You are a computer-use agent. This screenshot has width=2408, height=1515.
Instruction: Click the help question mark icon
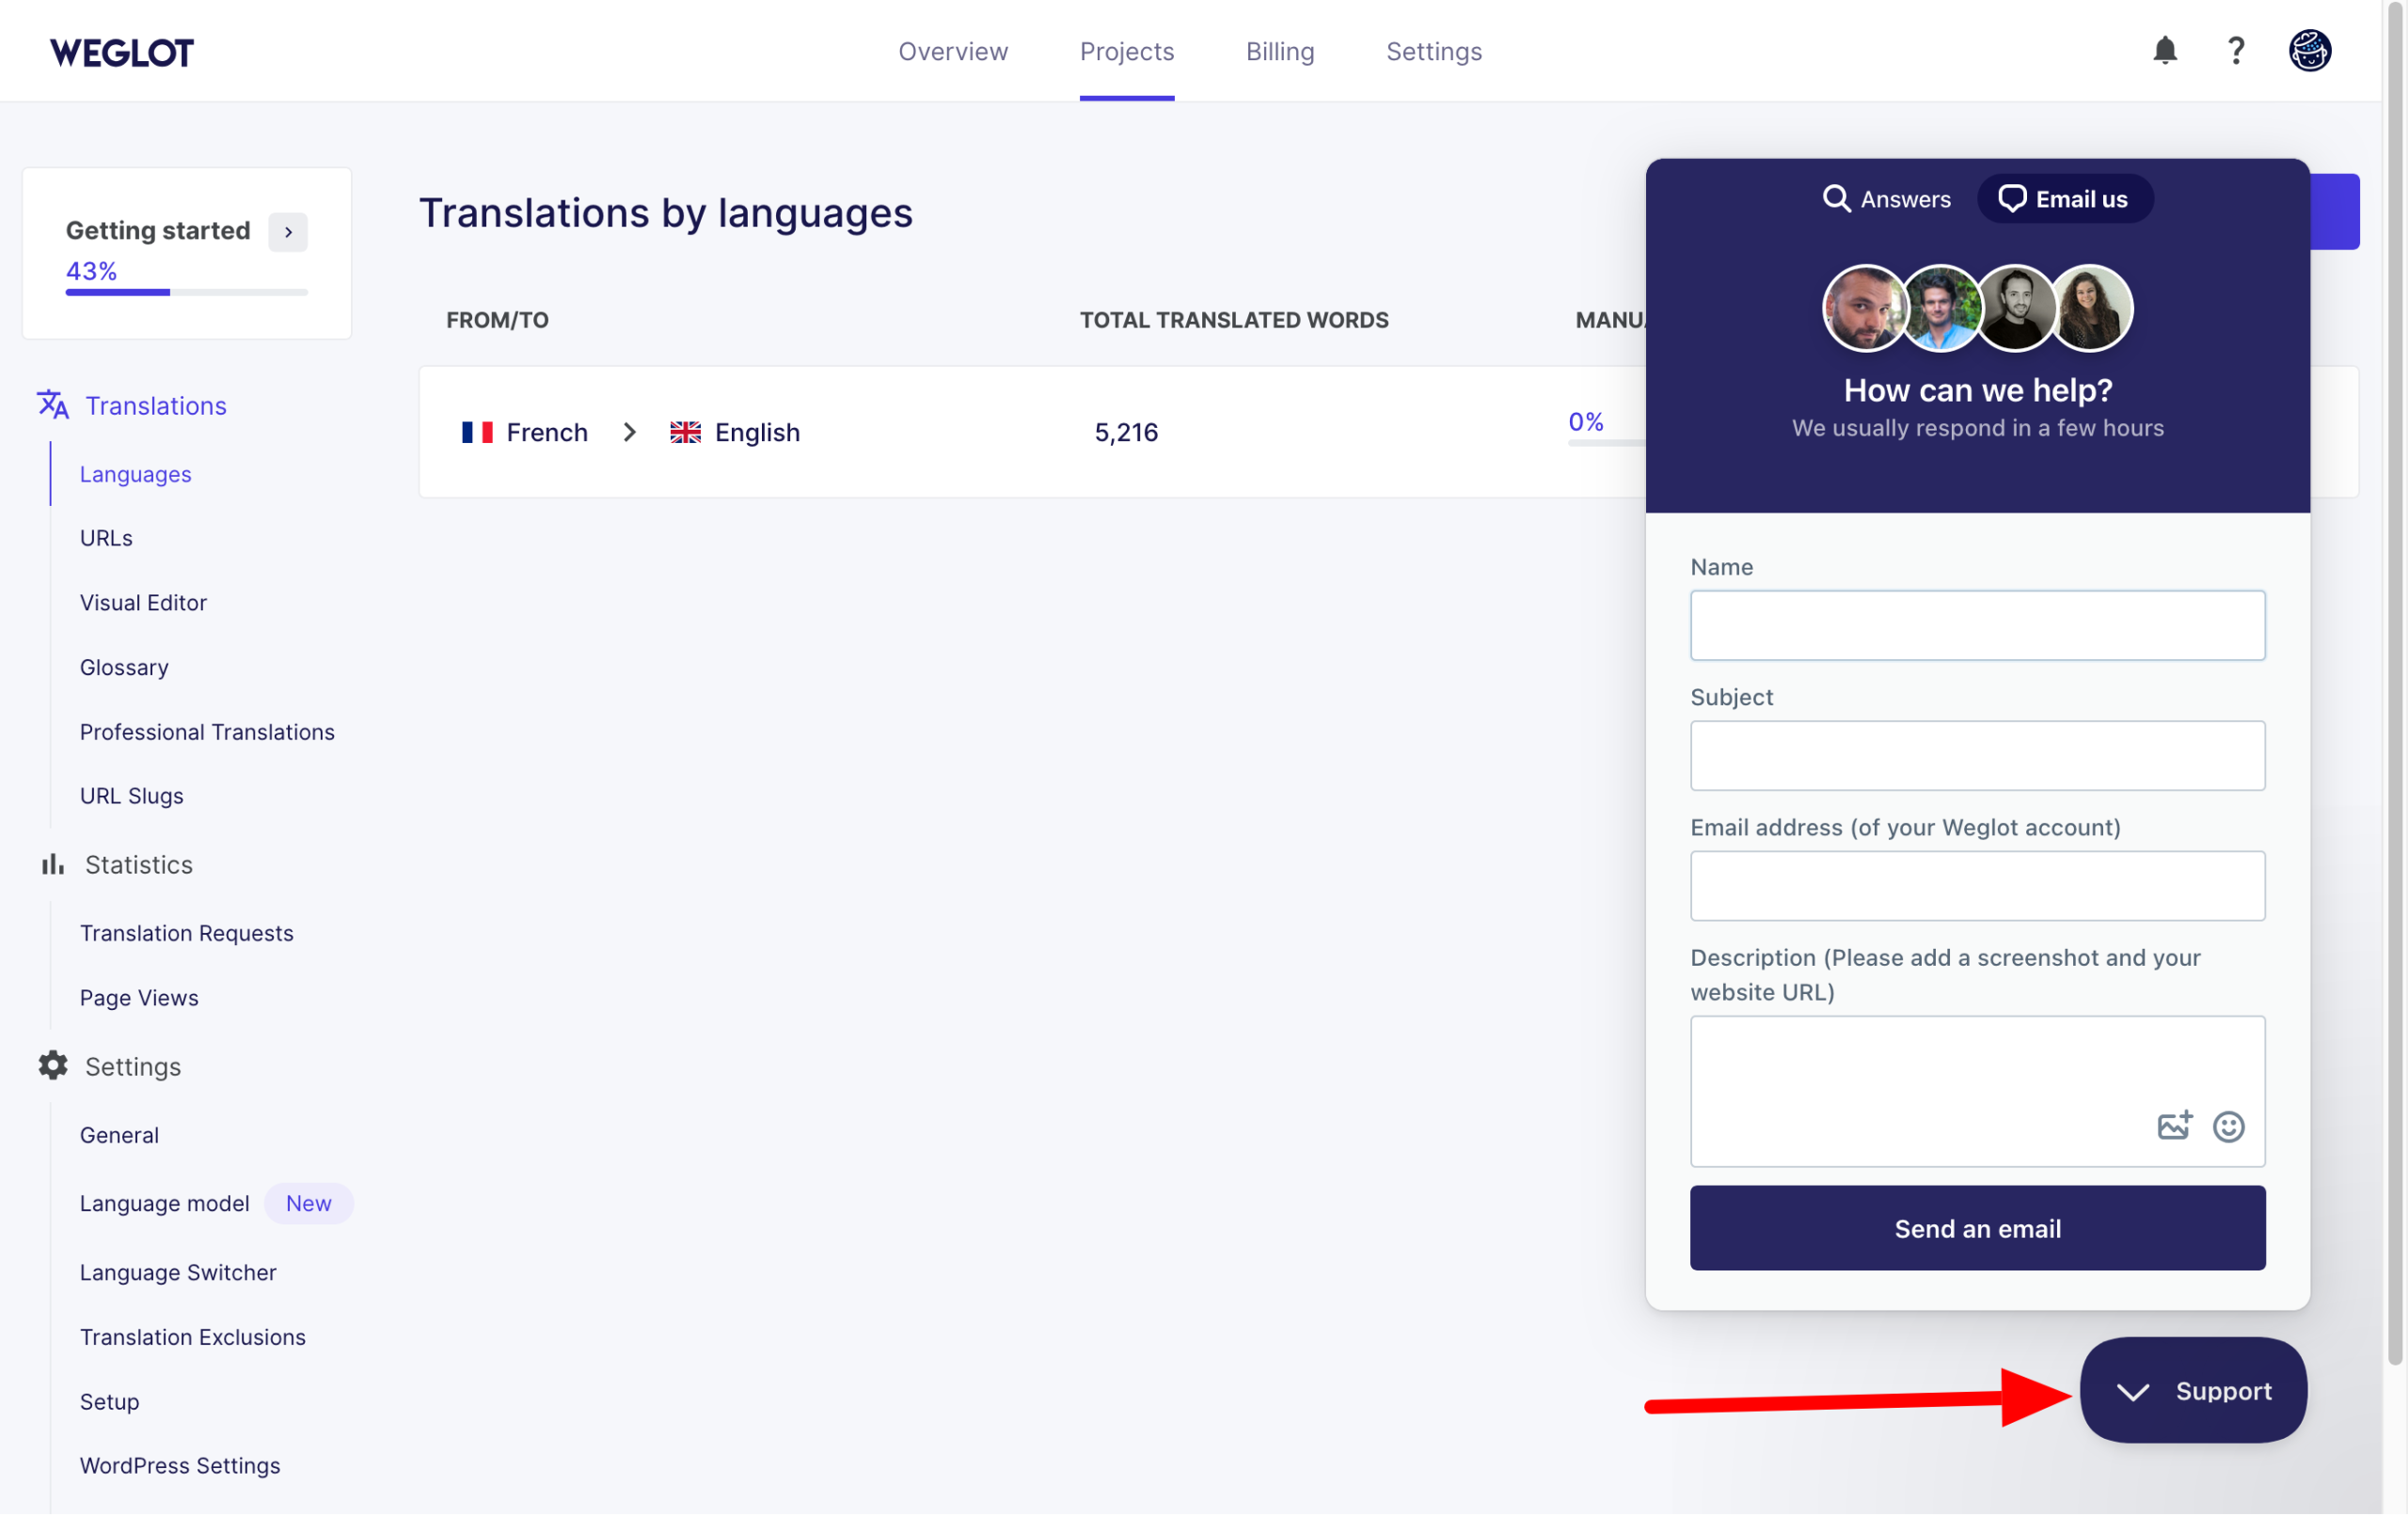(x=2236, y=50)
